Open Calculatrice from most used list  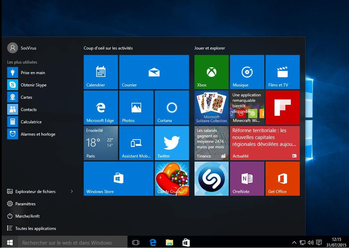click(31, 122)
